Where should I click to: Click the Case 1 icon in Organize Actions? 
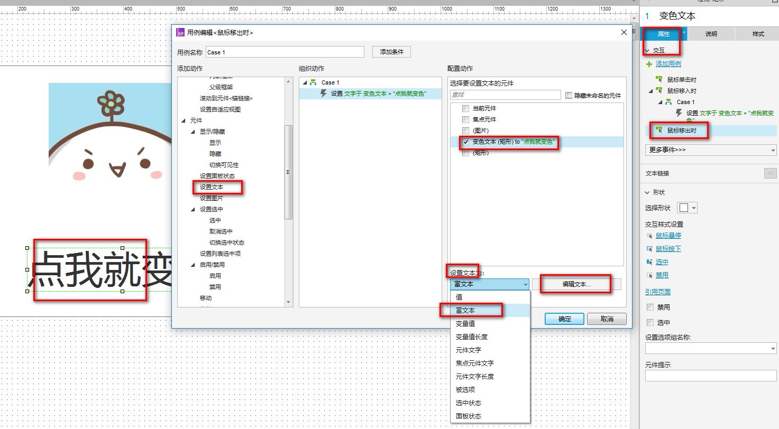coord(313,82)
